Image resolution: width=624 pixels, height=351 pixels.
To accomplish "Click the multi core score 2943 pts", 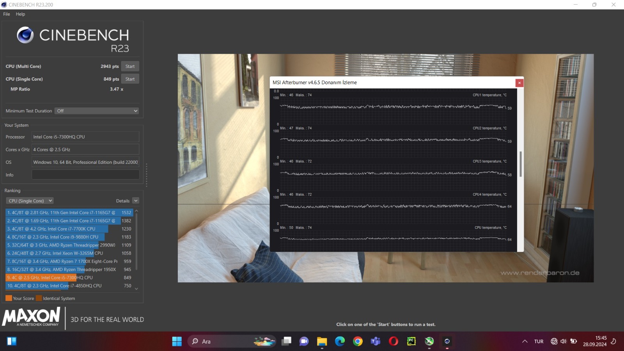I will pyautogui.click(x=110, y=66).
